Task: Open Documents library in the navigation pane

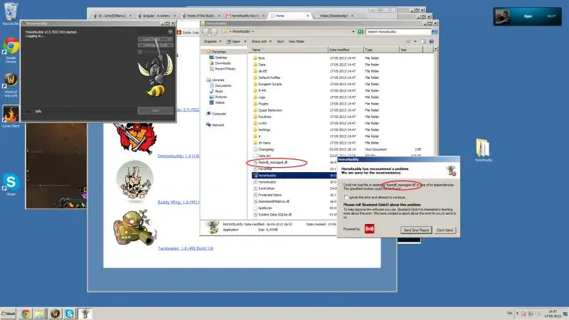Action: (220, 85)
